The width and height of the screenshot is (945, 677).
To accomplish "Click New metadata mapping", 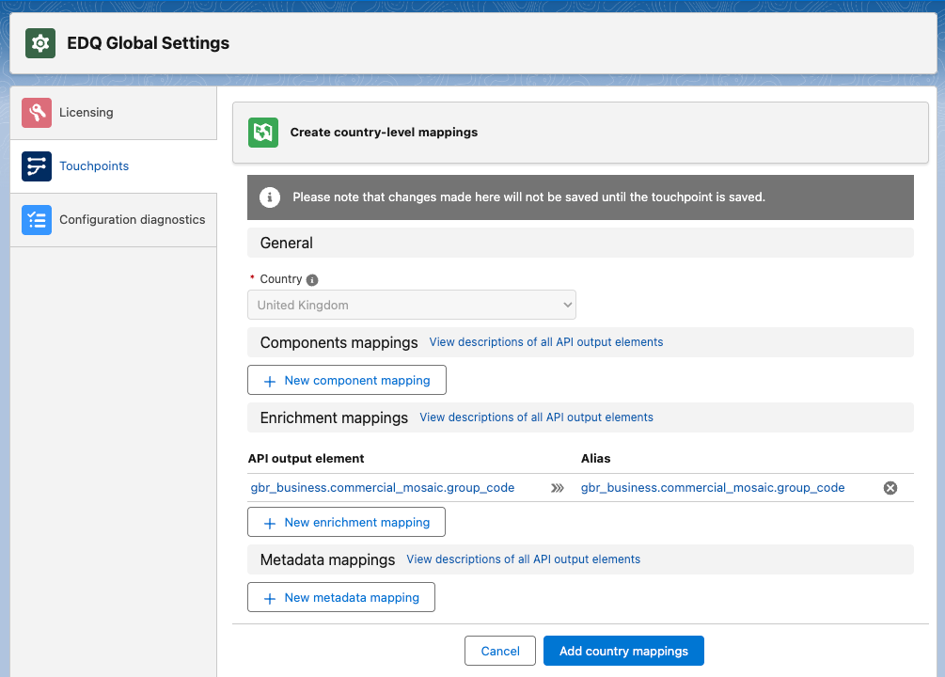I will pos(340,596).
